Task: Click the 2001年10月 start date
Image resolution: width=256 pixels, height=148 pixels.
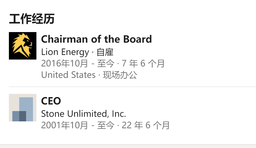Action: 65,125
